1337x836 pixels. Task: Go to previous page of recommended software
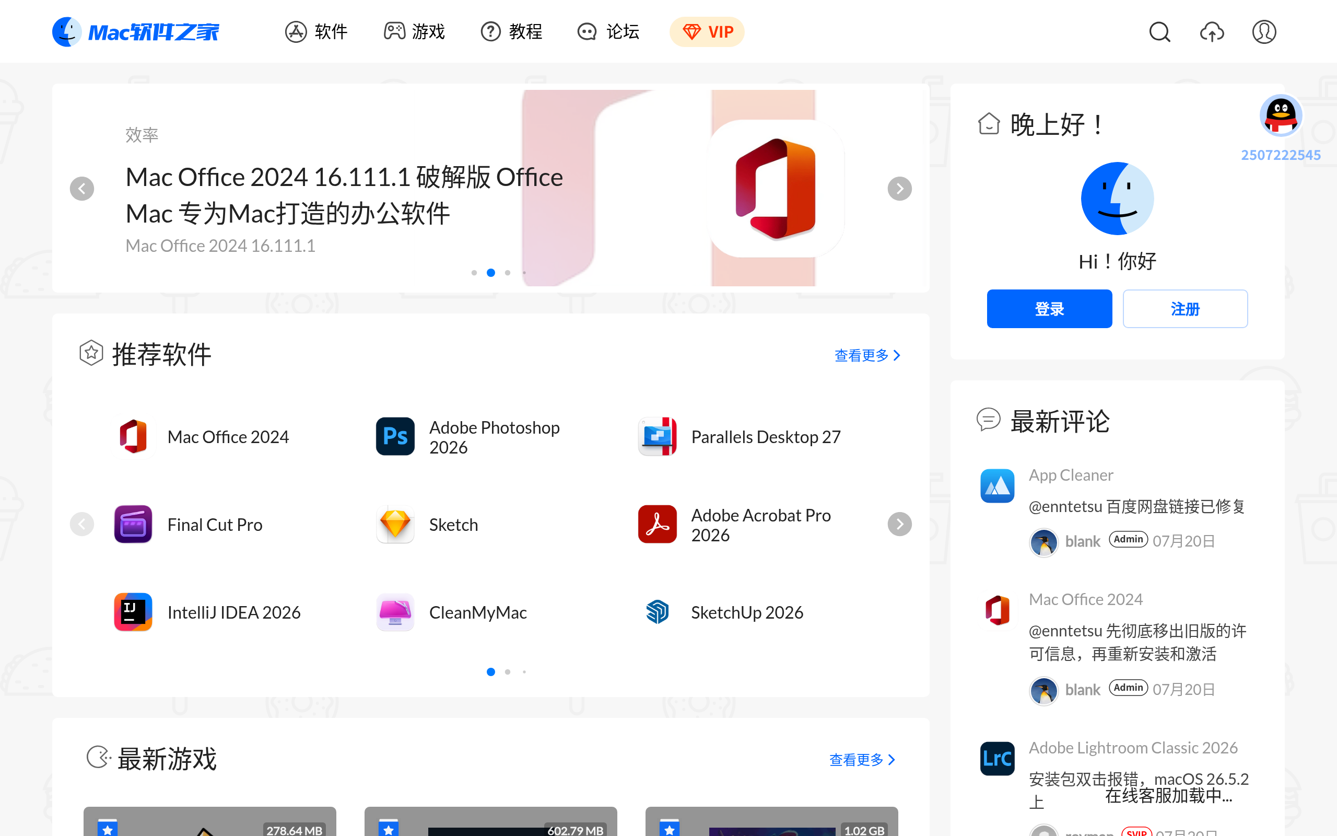82,524
